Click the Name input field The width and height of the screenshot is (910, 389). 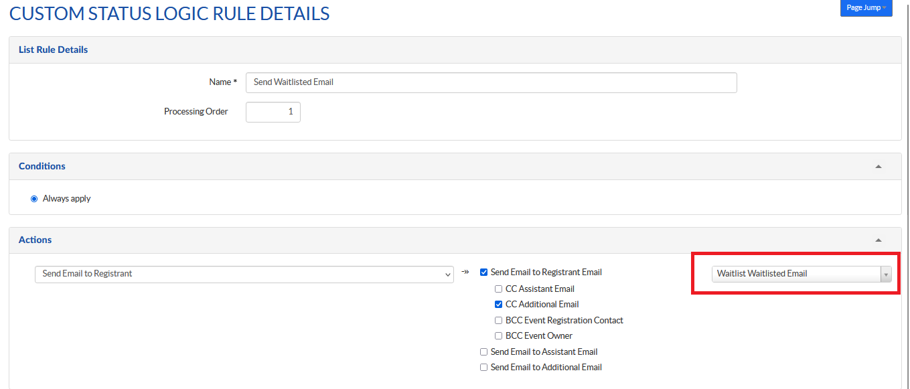[x=491, y=82]
